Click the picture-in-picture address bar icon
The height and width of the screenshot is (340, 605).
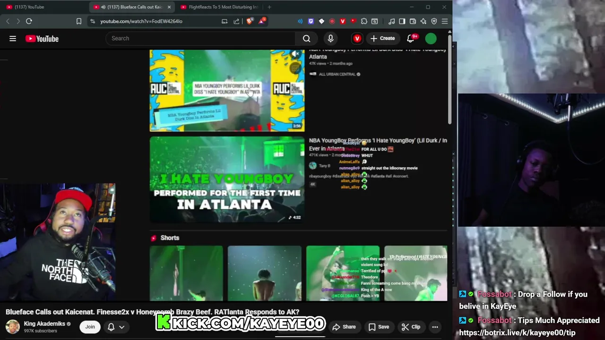(225, 21)
